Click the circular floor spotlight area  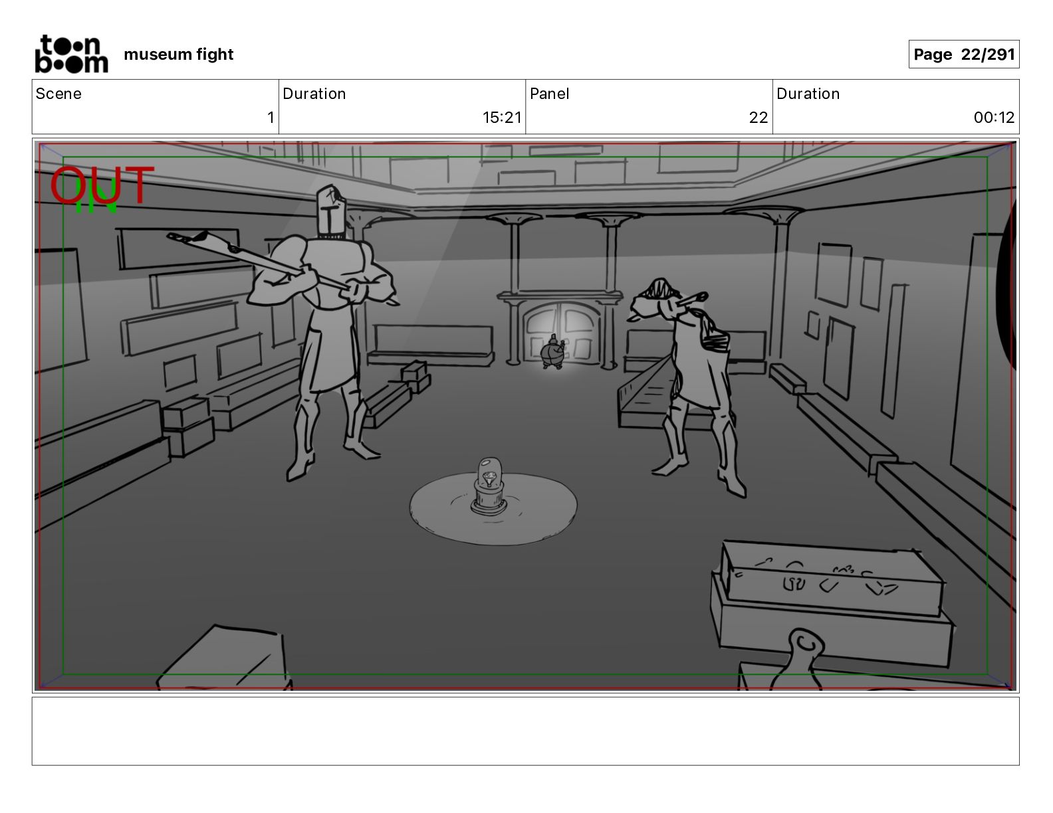[493, 507]
